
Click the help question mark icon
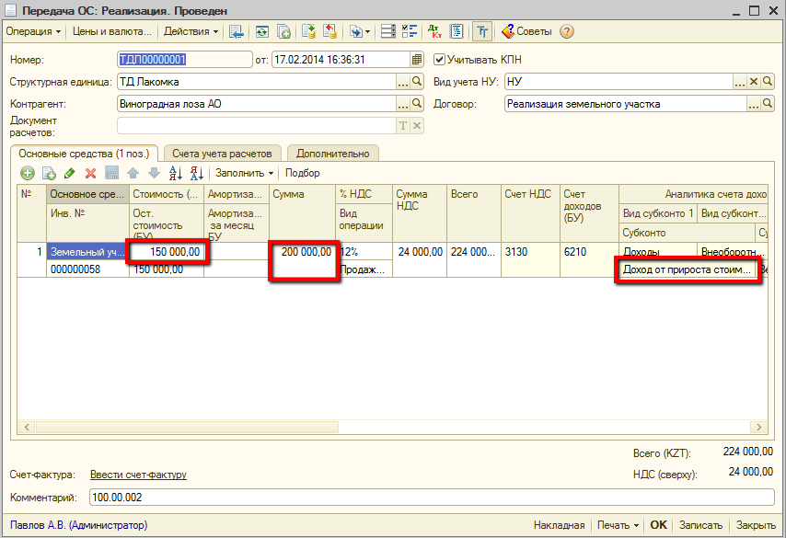pyautogui.click(x=567, y=31)
